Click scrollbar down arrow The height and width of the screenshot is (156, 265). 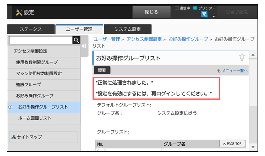click(253, 147)
